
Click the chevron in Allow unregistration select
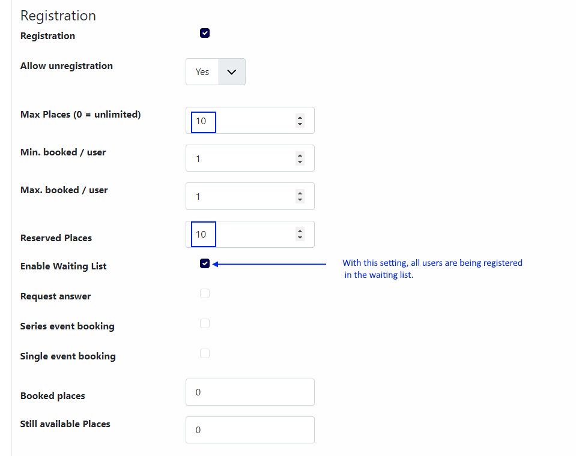(231, 72)
